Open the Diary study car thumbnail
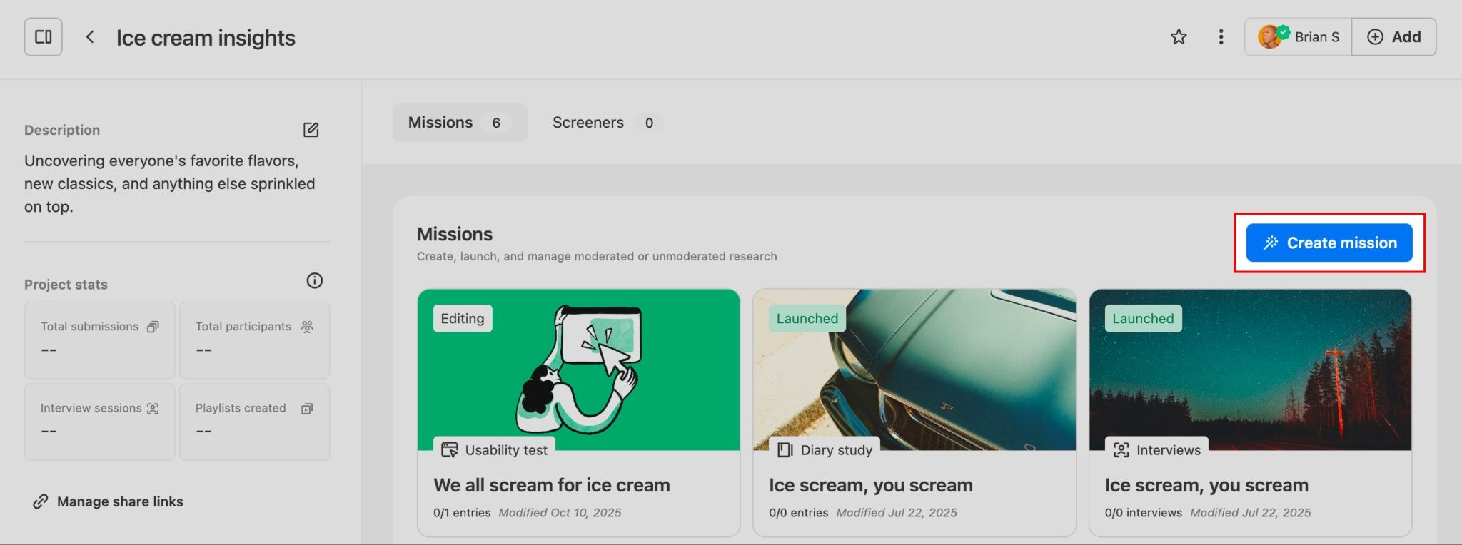 [914, 370]
